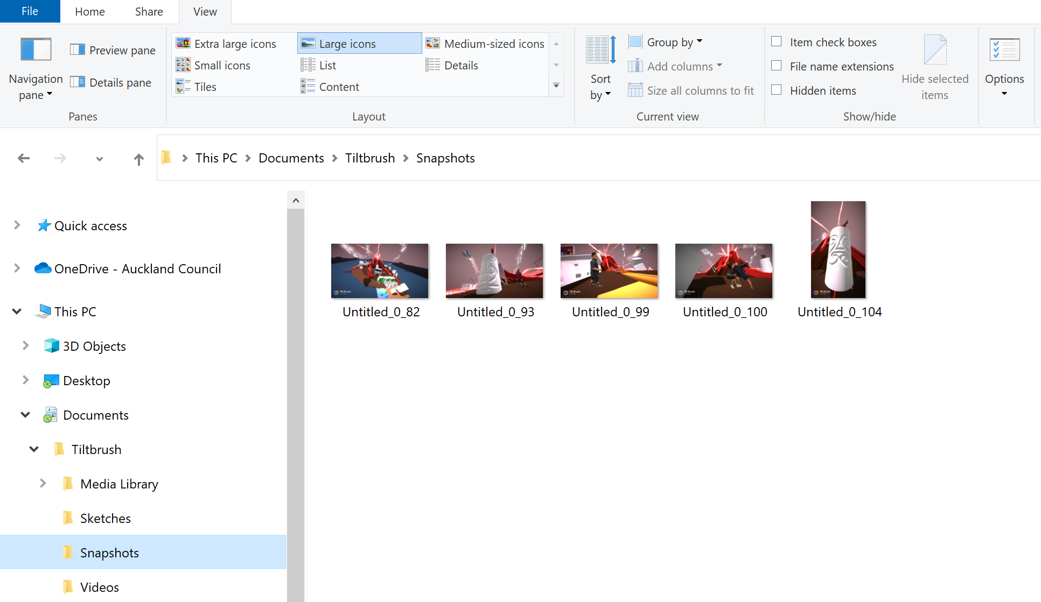The image size is (1041, 602).
Task: Open the Share tab
Action: 148,11
